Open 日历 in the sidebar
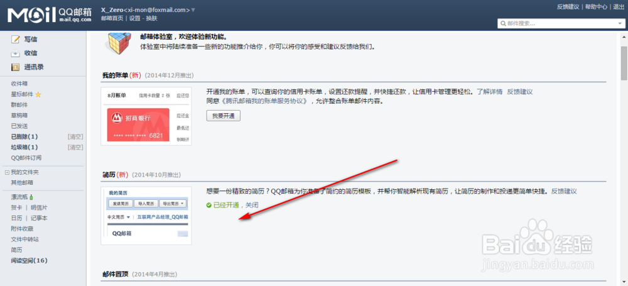Viewport: 628px width, 286px height. (16, 218)
